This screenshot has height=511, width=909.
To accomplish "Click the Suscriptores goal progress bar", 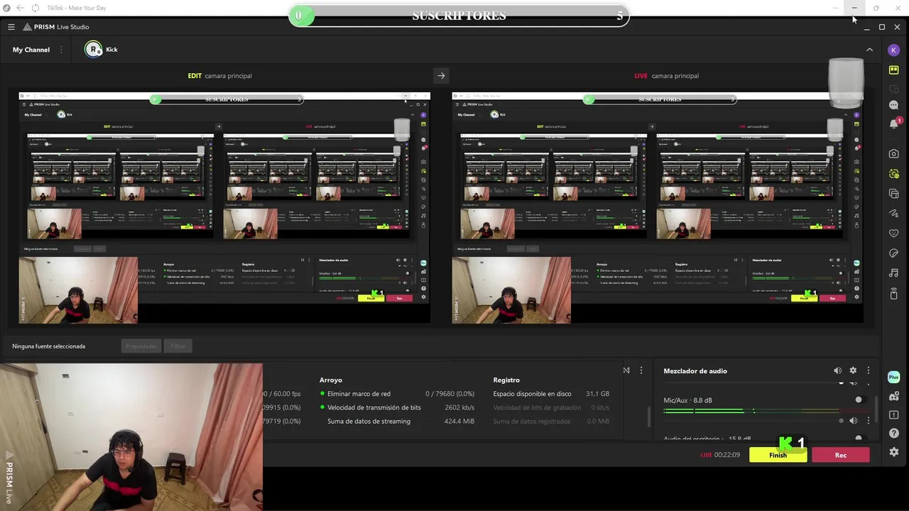I will (x=459, y=16).
